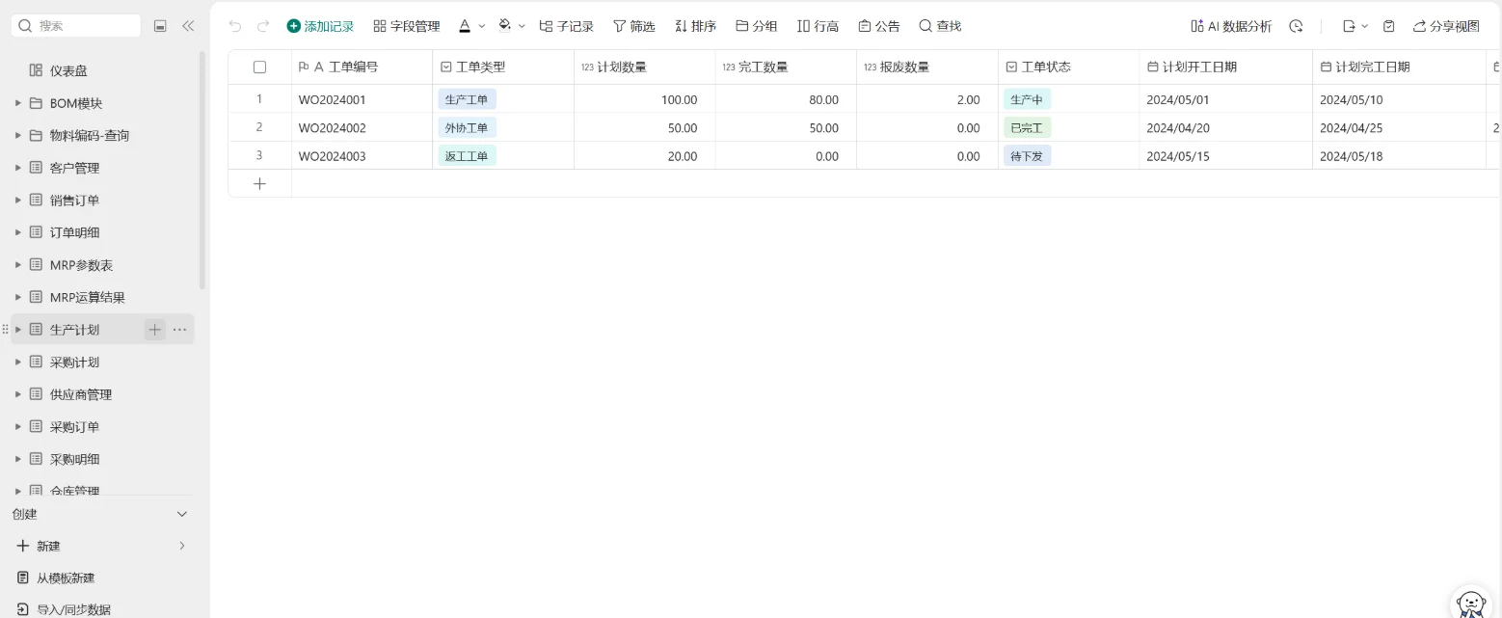Screen dimensions: 1502x618
Task: Click 分享视图 share view
Action: (x=1446, y=26)
